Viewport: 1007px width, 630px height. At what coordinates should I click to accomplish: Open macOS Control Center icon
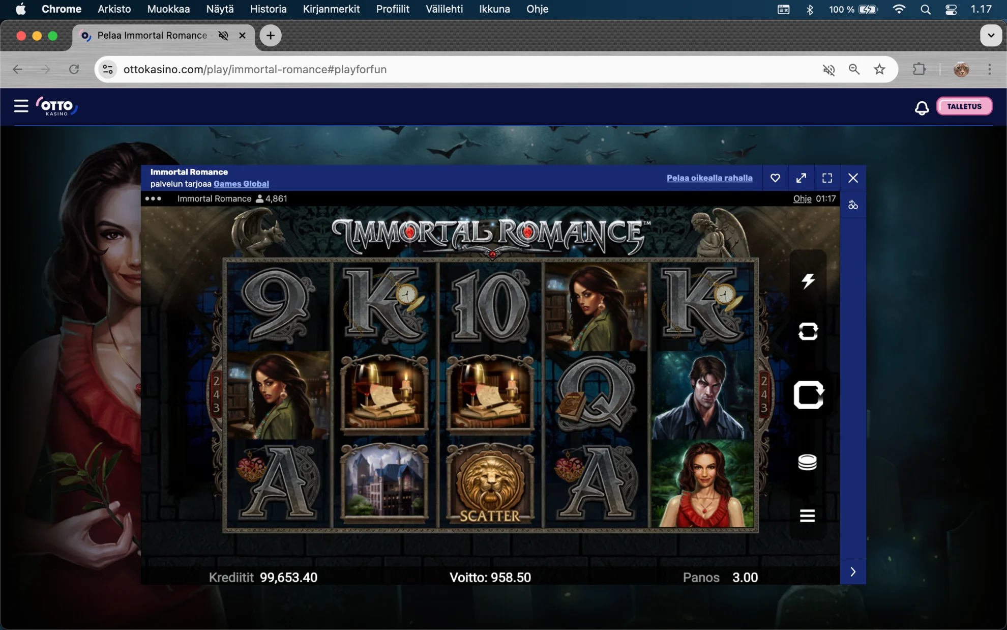tap(951, 9)
